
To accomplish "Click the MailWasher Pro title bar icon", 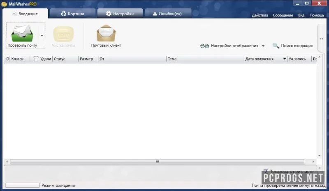I will (x=4, y=4).
